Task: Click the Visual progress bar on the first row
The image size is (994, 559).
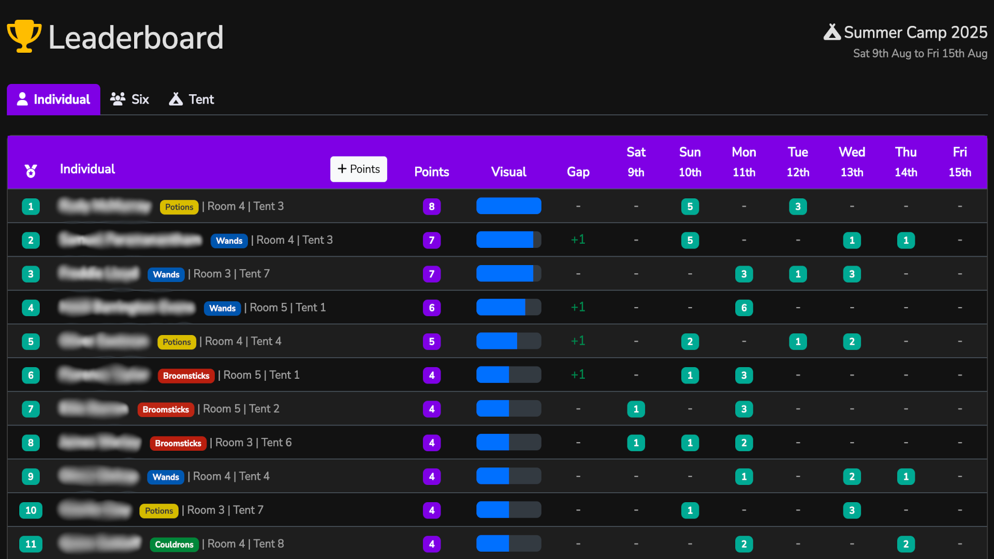Action: point(508,205)
